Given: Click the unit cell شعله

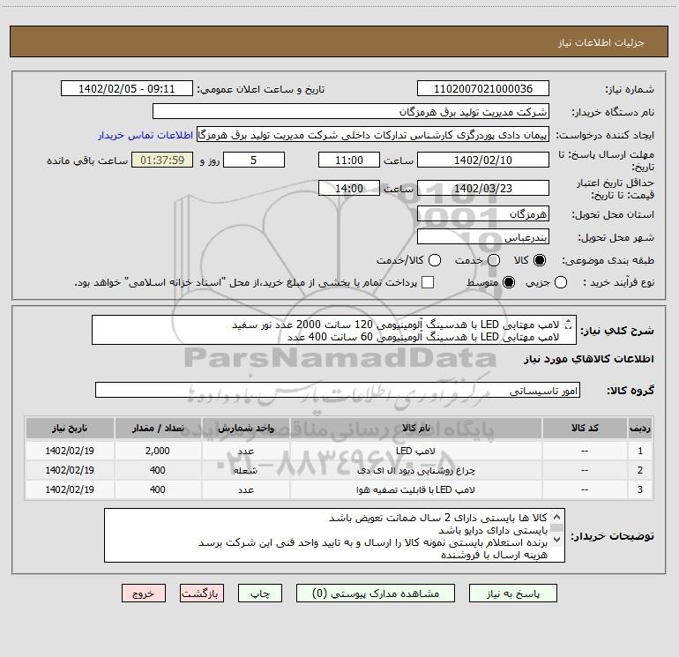Looking at the screenshot, I should (245, 470).
